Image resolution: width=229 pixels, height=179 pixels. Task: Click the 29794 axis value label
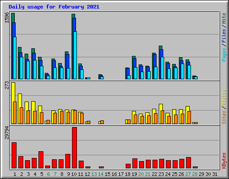pos(7,132)
